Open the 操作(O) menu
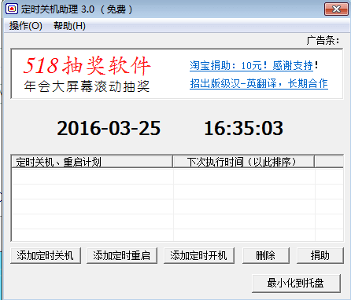The width and height of the screenshot is (351, 300). pos(26,26)
